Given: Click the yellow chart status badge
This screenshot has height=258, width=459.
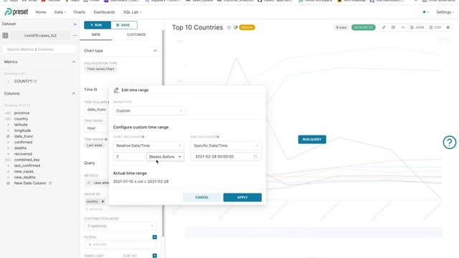Looking at the screenshot, I should point(247,27).
